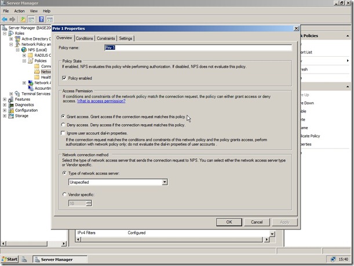
Task: Collapse the Policies tree node
Action: 24,61
